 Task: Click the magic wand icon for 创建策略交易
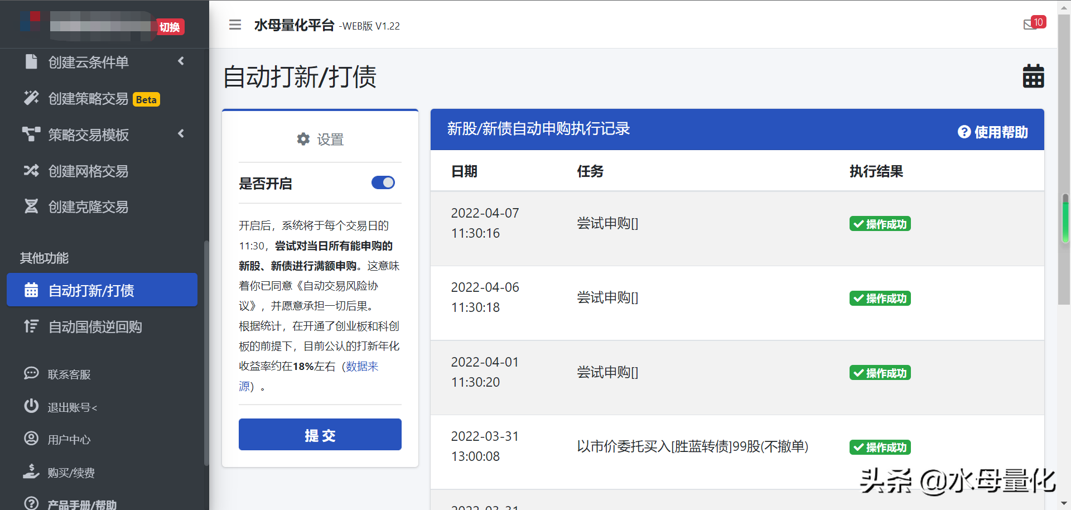tap(31, 98)
